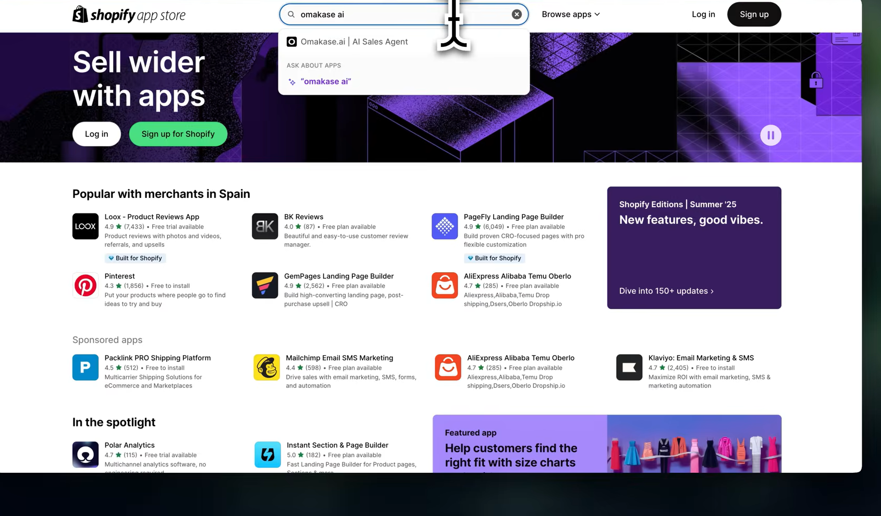Image resolution: width=881 pixels, height=516 pixels.
Task: Open the Pinterest logo icon
Action: click(85, 285)
